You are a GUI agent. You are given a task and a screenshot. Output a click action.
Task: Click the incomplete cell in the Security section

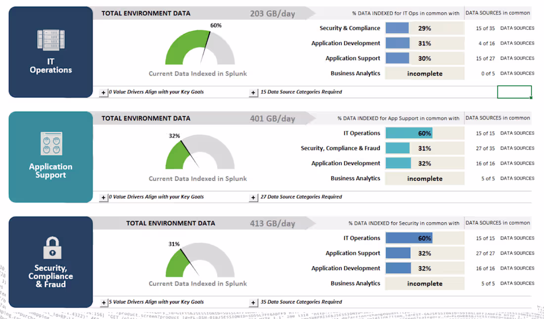point(424,283)
